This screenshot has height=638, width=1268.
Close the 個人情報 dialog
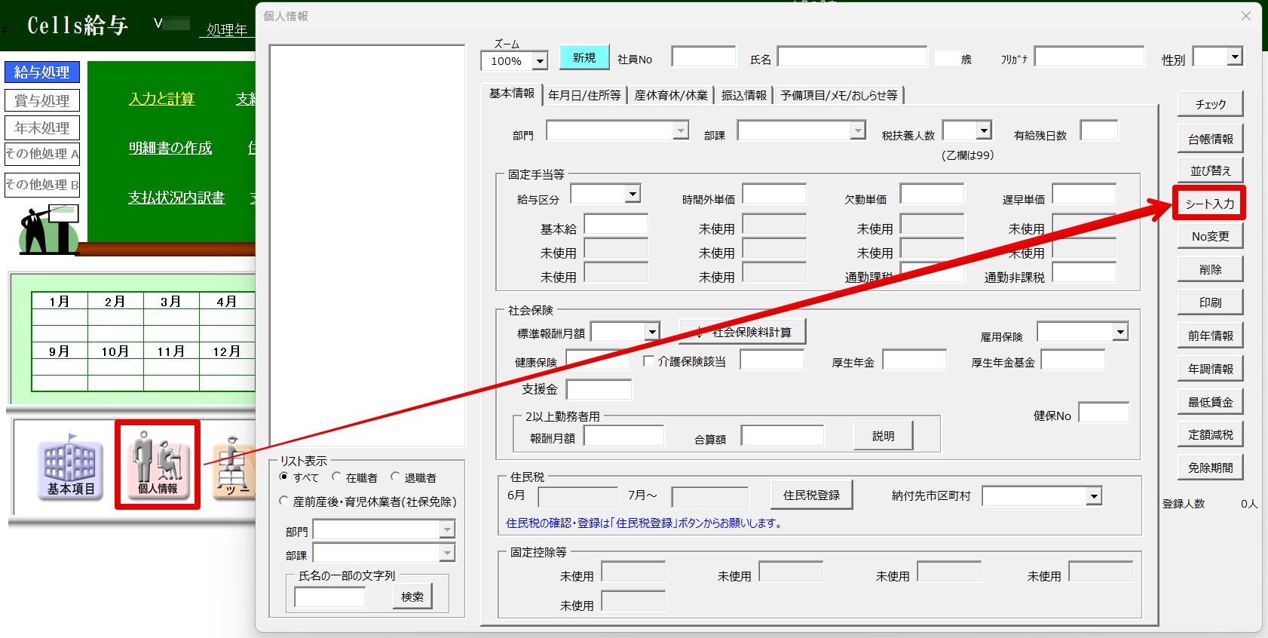1246,16
